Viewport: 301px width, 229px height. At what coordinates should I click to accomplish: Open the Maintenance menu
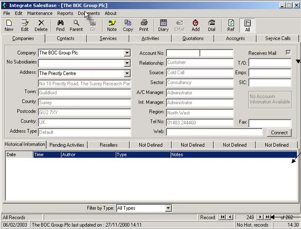40,13
